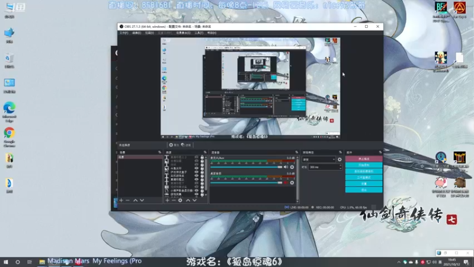Toggle lock for 直播标题上 source
The height and width of the screenshot is (267, 474).
pos(202,180)
